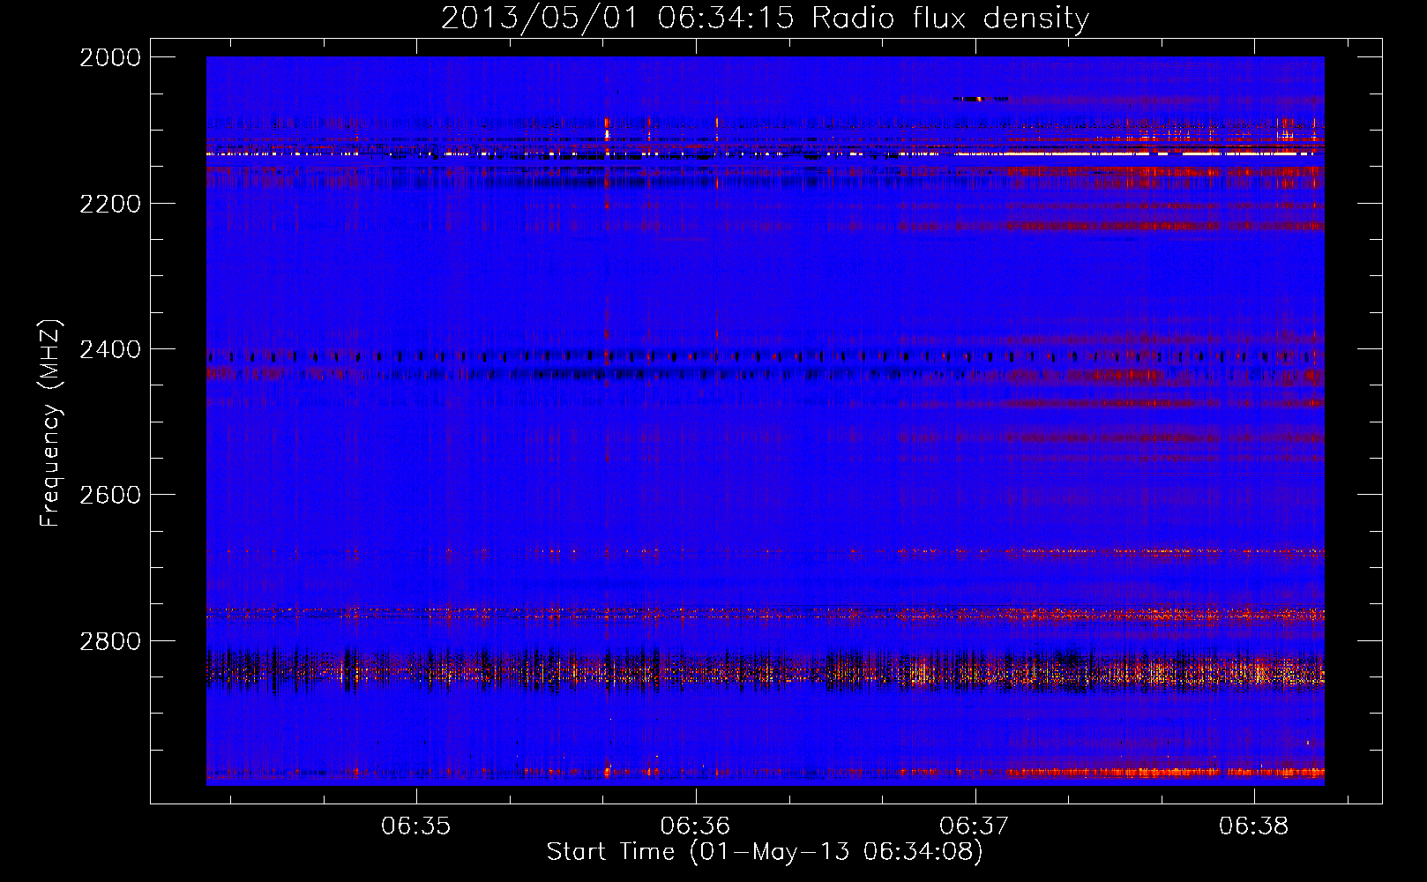The width and height of the screenshot is (1427, 882).
Task: Click the 06:36 time tick label
Action: (696, 826)
